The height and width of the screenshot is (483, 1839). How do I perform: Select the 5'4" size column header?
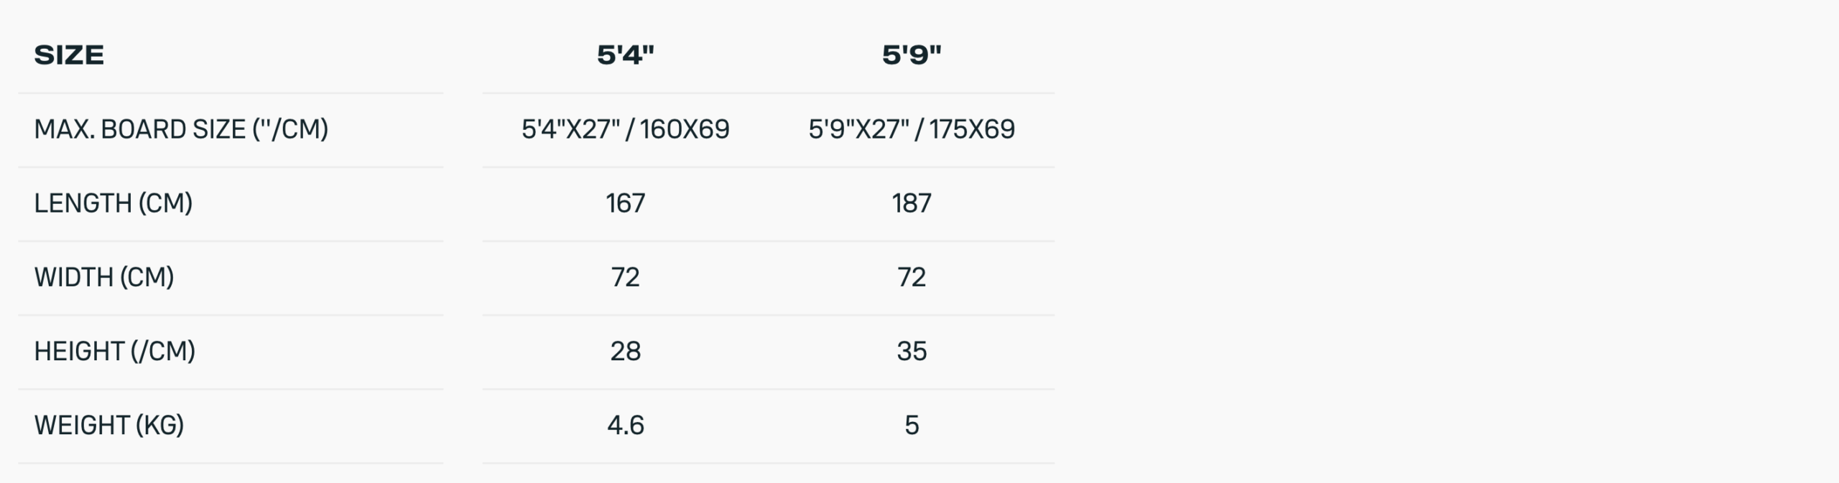point(626,55)
